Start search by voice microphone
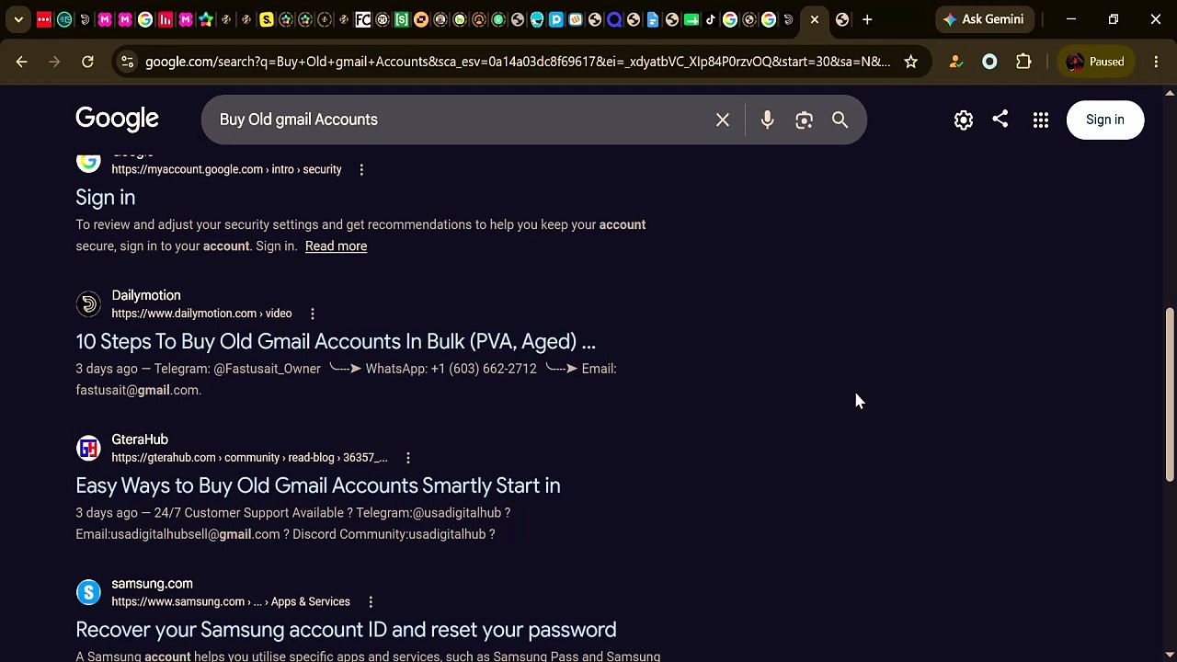1177x662 pixels. [x=767, y=120]
